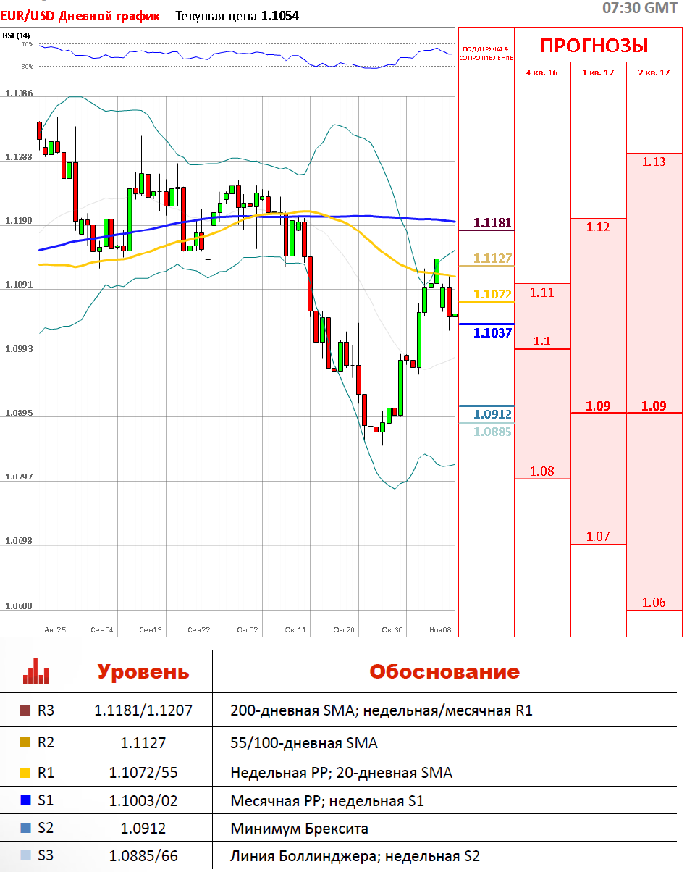Click the 1.1003/02 level cell

coord(143,801)
